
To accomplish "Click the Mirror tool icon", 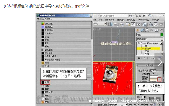I will [x=111, y=25].
